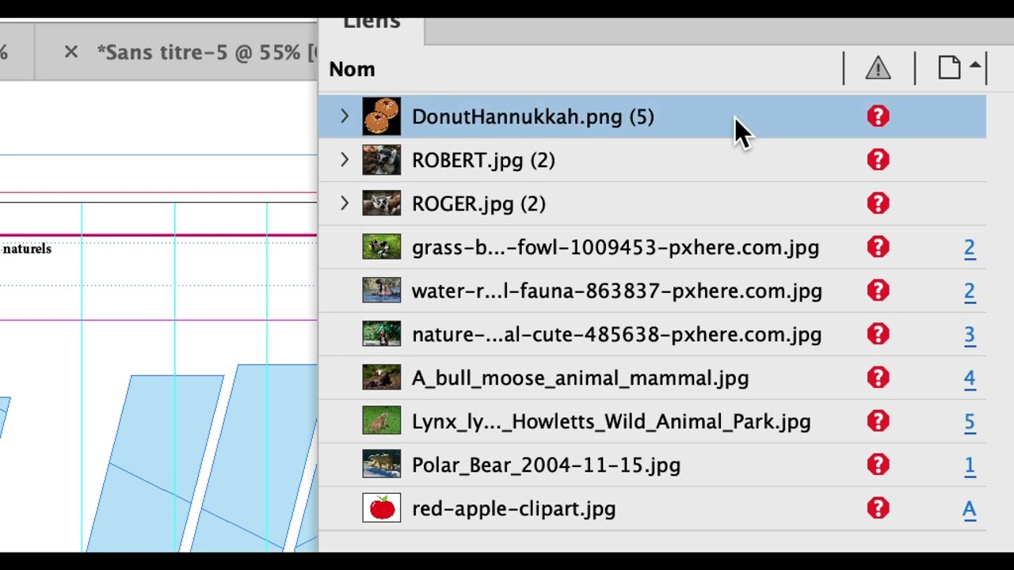This screenshot has width=1014, height=570.
Task: Click missing link icon for Lynx image
Action: point(878,421)
